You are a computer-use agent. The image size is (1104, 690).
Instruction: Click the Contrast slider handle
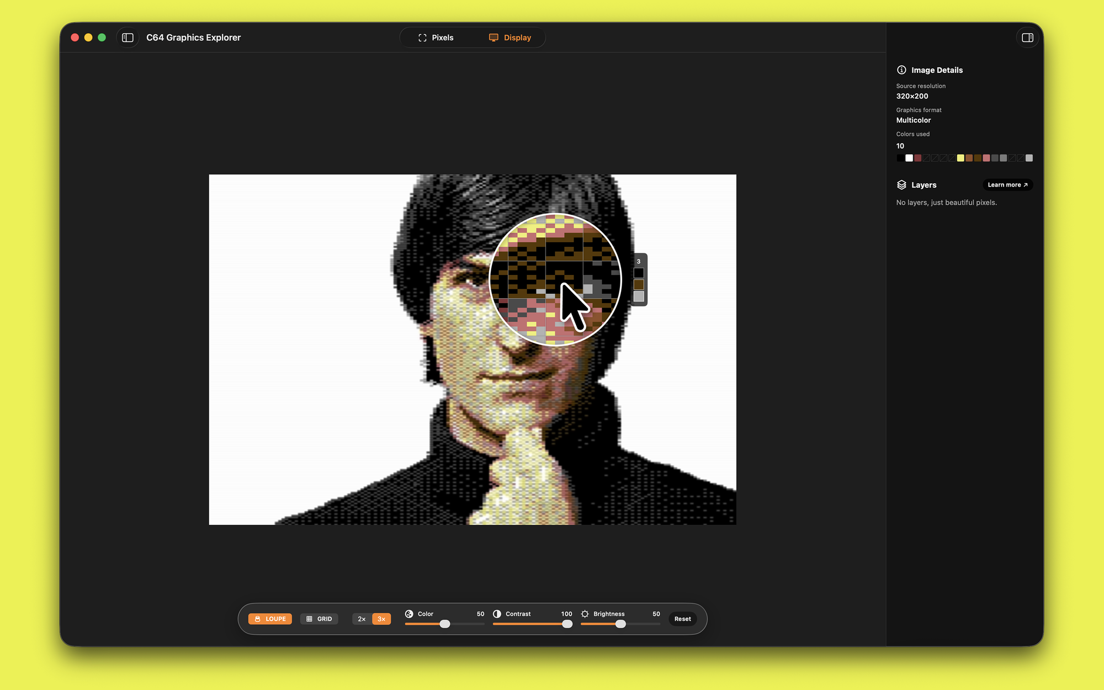[567, 624]
